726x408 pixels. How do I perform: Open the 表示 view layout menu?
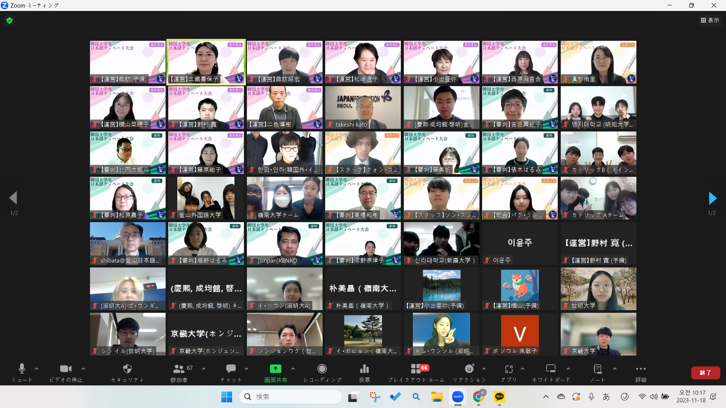[710, 20]
